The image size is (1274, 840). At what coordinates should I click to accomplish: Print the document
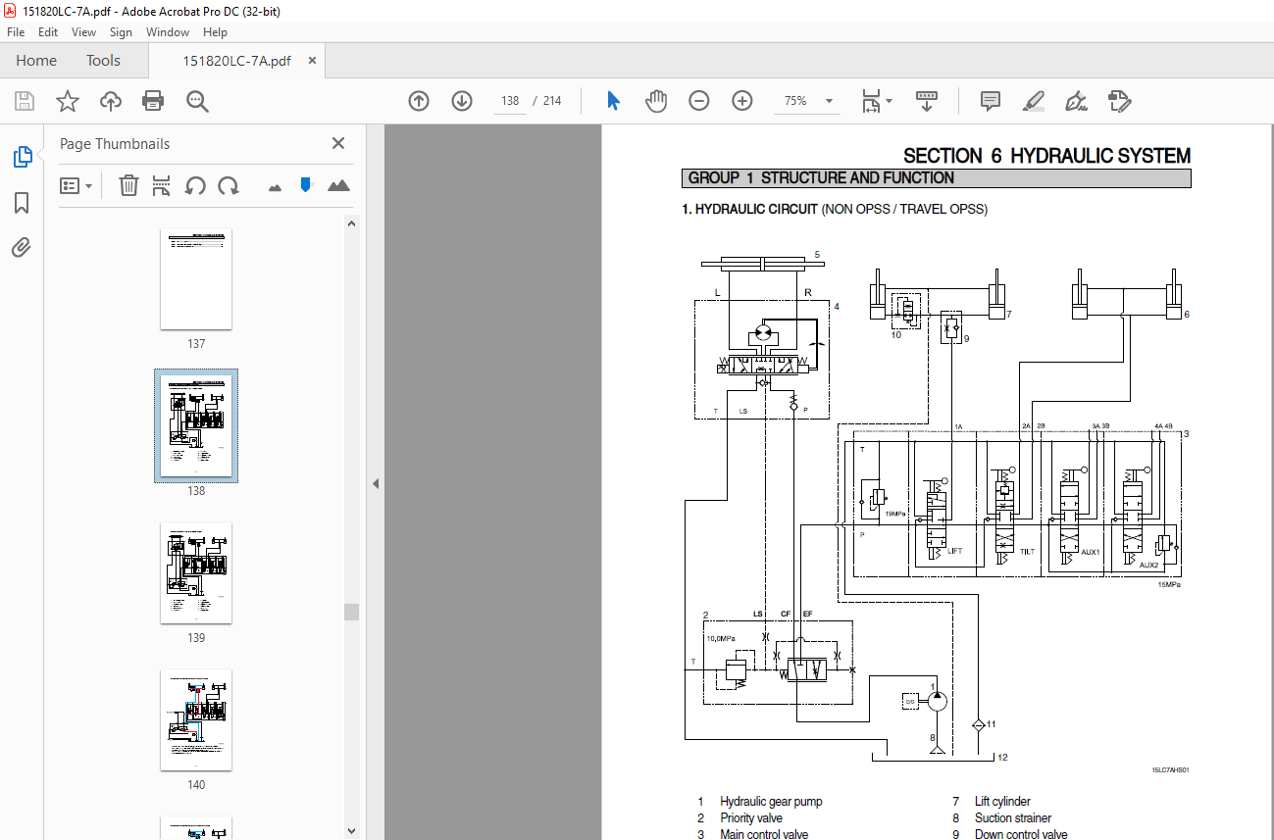coord(153,101)
